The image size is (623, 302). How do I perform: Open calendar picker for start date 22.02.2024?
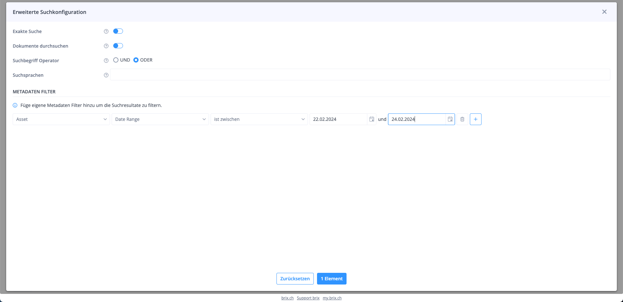372,119
